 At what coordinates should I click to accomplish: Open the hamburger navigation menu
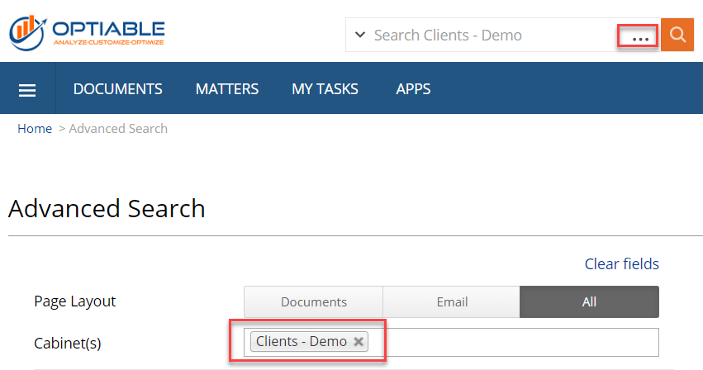click(27, 90)
